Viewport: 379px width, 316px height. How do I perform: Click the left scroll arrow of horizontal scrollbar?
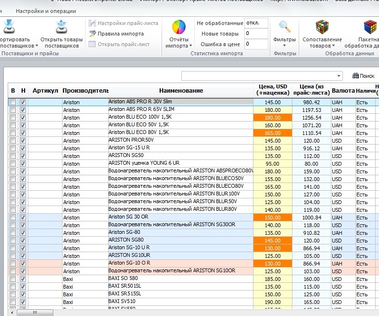pos(12,313)
